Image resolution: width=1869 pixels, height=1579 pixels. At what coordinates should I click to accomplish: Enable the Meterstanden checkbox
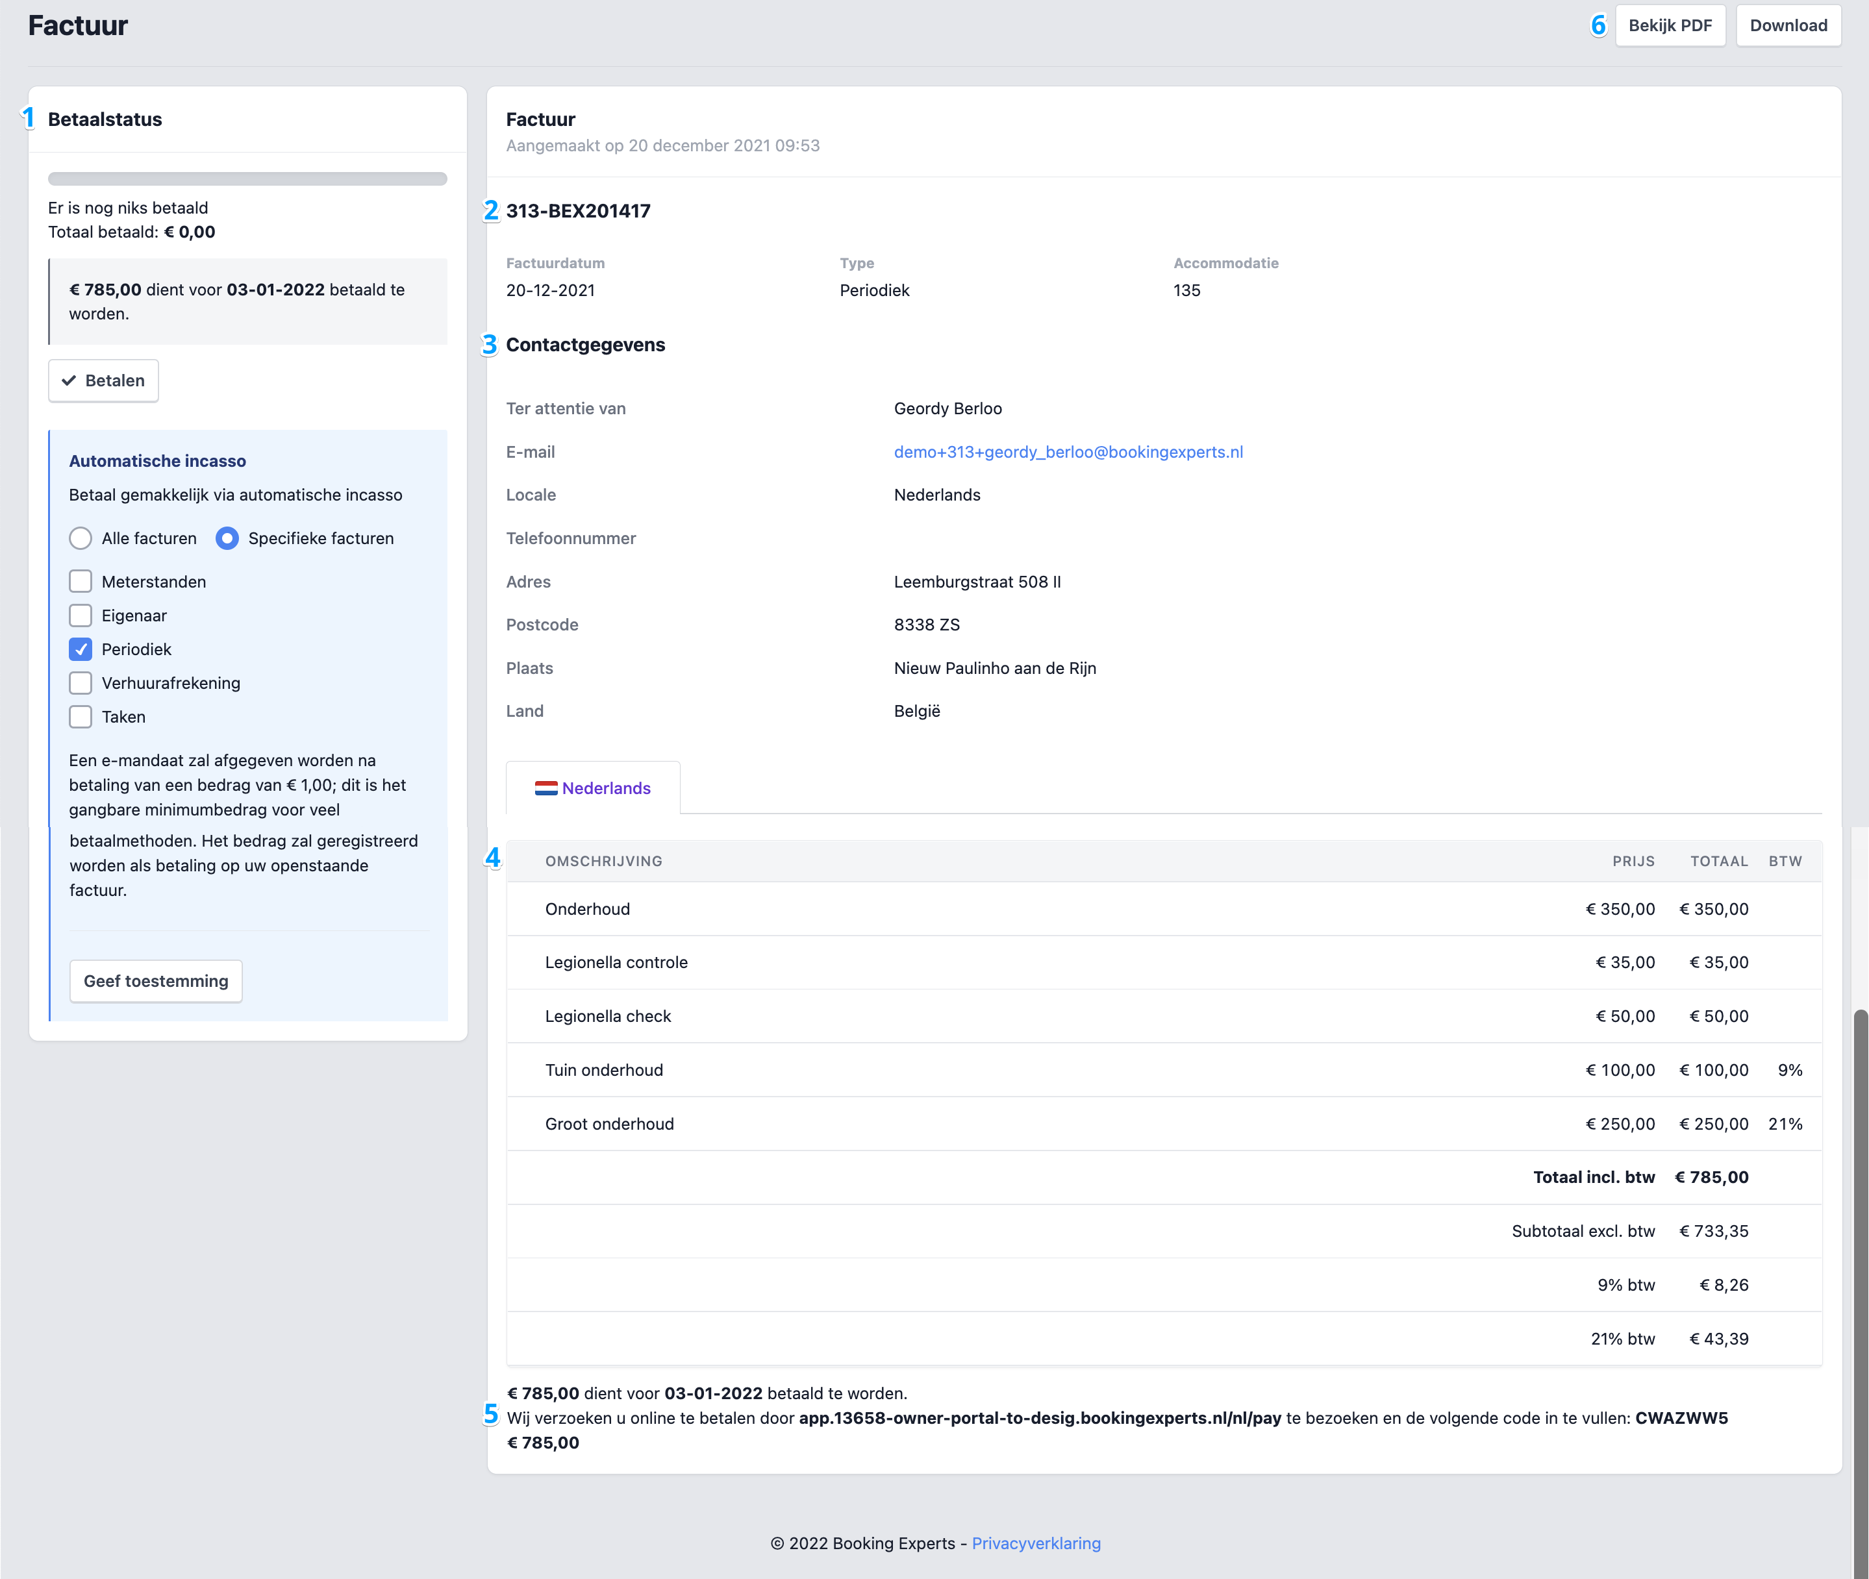click(x=81, y=582)
